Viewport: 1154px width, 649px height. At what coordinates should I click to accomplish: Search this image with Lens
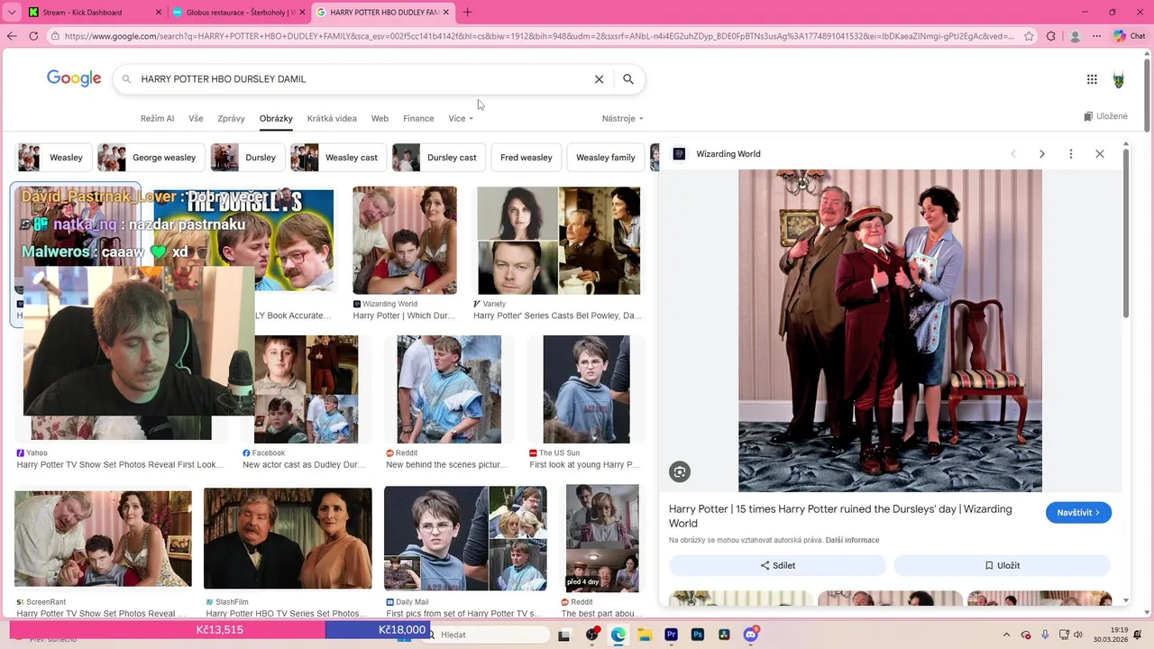point(680,471)
